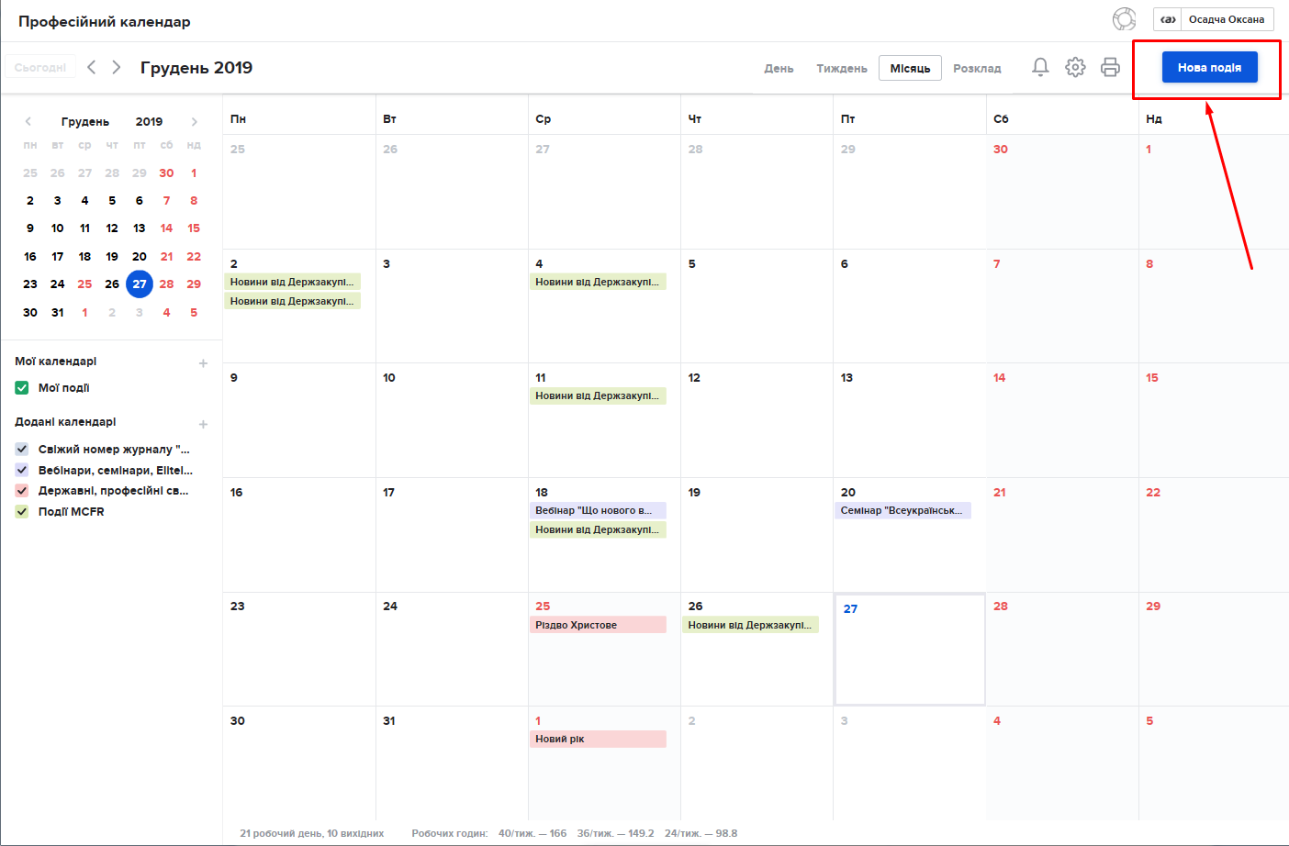Go to next month in main header
Image resolution: width=1289 pixels, height=846 pixels.
pyautogui.click(x=117, y=67)
